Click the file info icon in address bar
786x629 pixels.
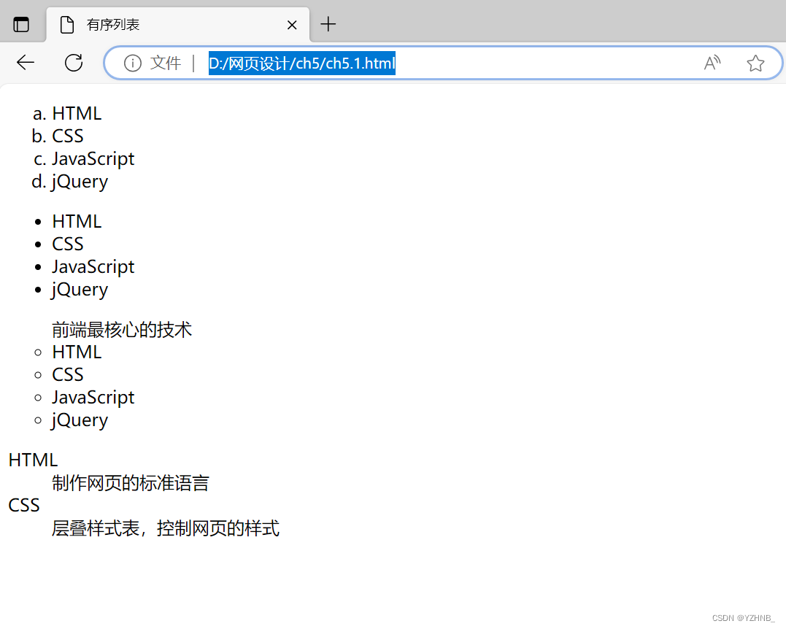131,63
